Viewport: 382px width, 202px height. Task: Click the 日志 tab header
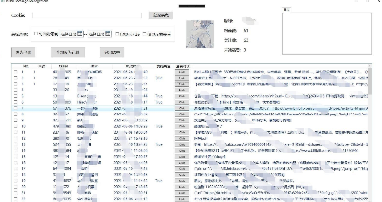pos(287,10)
